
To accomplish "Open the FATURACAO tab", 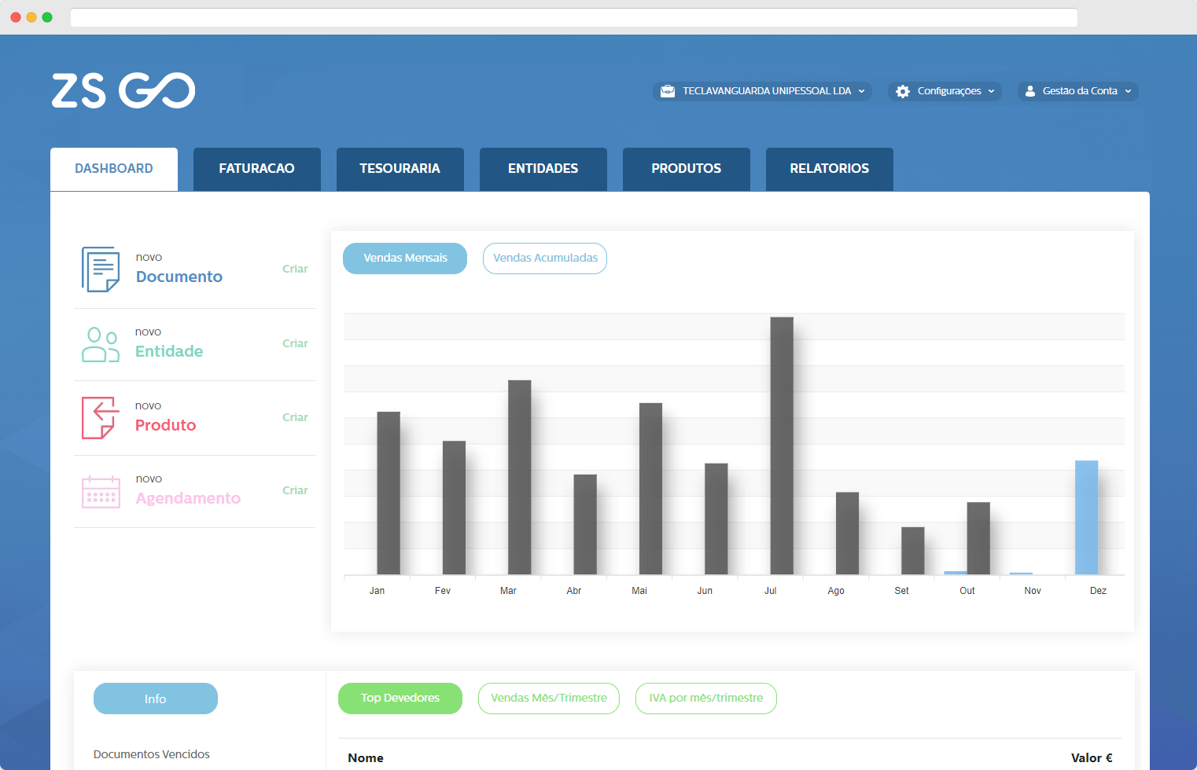I will tap(257, 169).
